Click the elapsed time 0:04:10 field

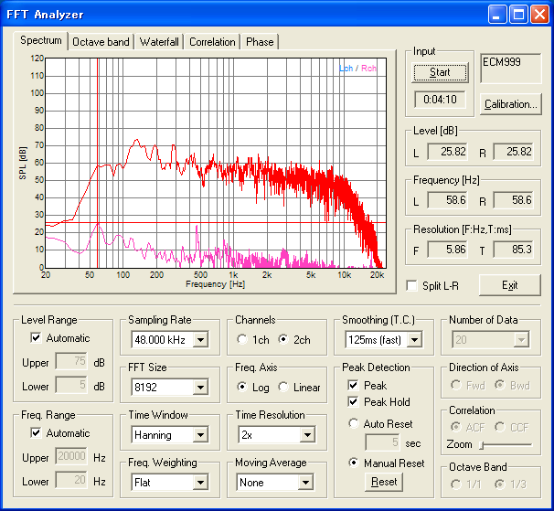tap(440, 100)
